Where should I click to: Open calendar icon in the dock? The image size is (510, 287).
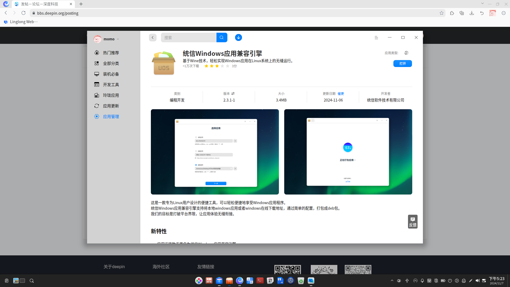270,281
